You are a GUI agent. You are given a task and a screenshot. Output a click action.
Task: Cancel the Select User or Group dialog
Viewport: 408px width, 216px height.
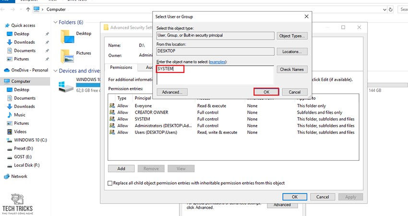point(295,92)
